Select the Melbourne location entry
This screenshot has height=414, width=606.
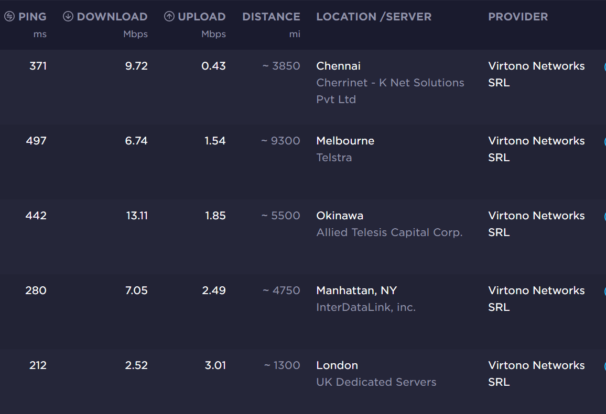click(x=345, y=141)
